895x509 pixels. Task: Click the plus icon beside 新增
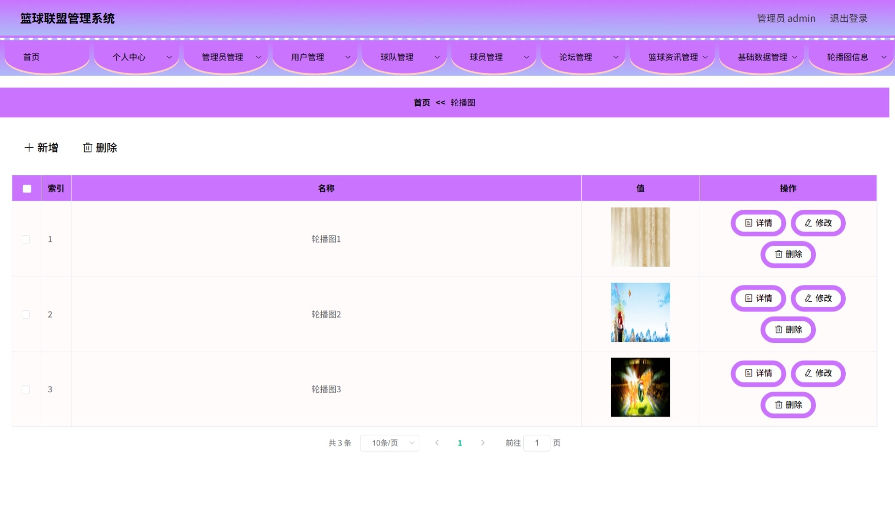point(29,148)
